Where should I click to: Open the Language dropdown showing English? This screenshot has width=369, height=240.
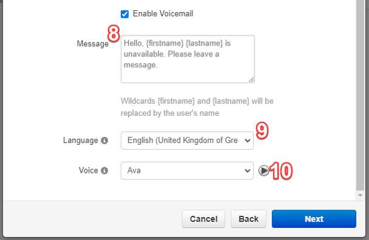(187, 141)
